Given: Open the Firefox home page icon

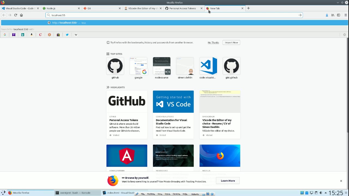Looking at the screenshot, I should coord(21,15).
